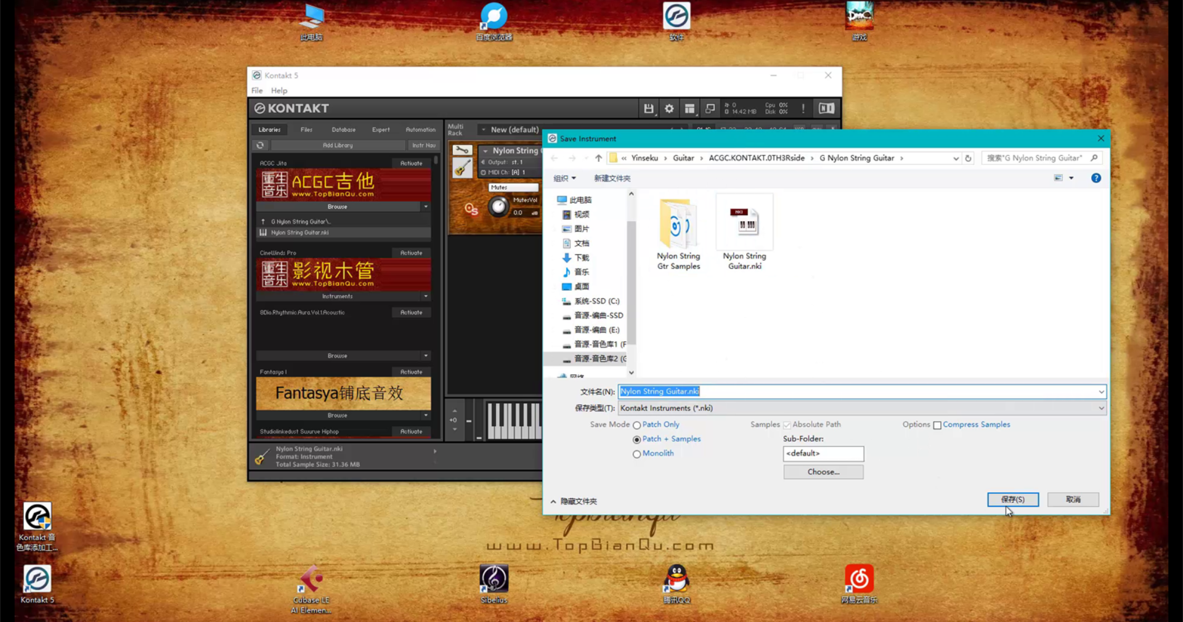Click 取消 to cancel saving
Image resolution: width=1183 pixels, height=622 pixels.
(1073, 499)
